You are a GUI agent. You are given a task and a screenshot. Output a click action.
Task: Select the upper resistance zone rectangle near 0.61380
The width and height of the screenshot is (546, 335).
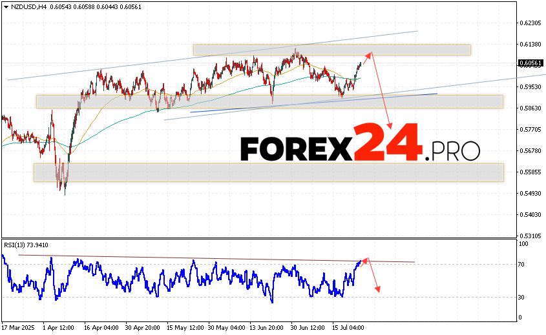coord(332,50)
